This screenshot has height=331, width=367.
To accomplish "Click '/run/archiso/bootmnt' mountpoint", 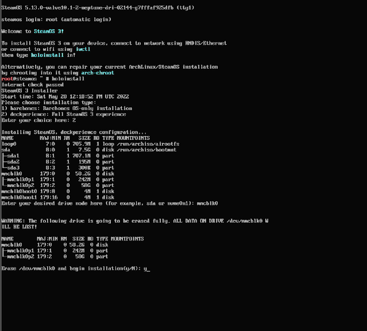I will tap(146, 150).
